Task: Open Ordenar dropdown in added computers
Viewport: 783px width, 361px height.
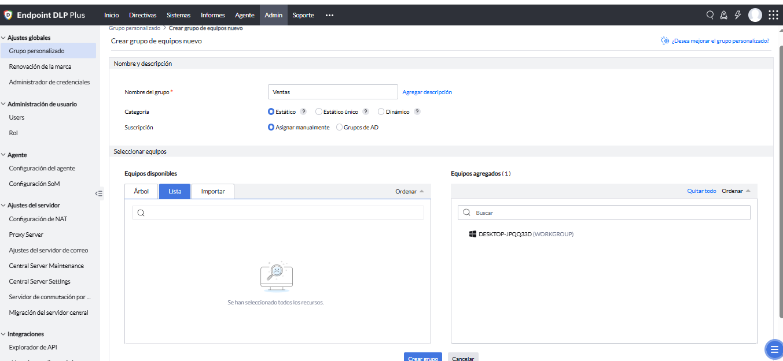Action: [736, 191]
